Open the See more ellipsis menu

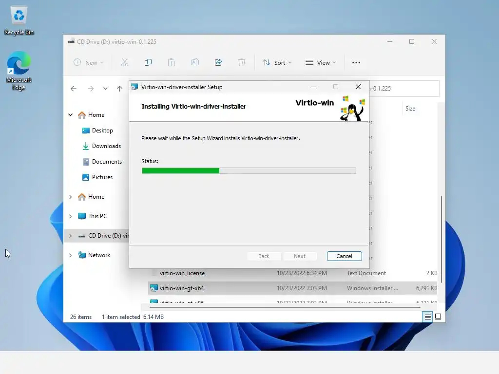pyautogui.click(x=356, y=63)
